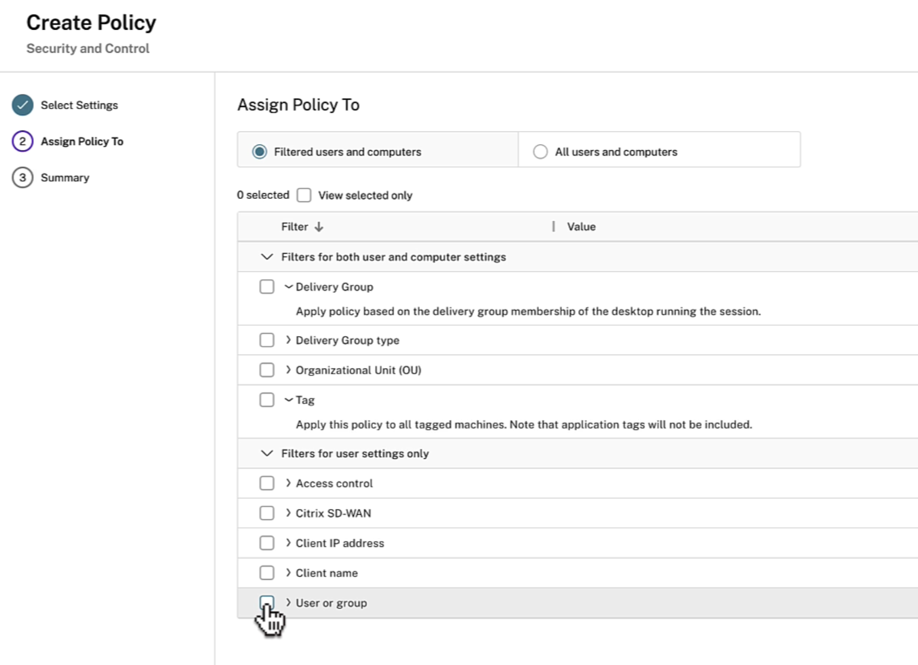Tick the User or group checkbox
918x665 pixels.
(x=267, y=602)
